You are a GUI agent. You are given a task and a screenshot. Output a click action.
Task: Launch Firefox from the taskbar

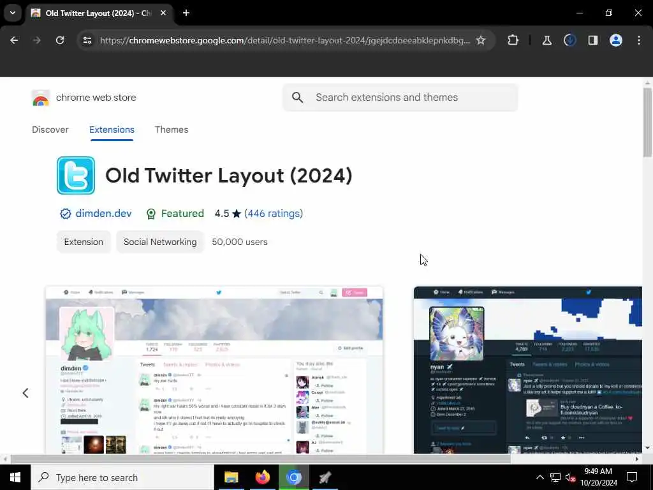tap(262, 477)
